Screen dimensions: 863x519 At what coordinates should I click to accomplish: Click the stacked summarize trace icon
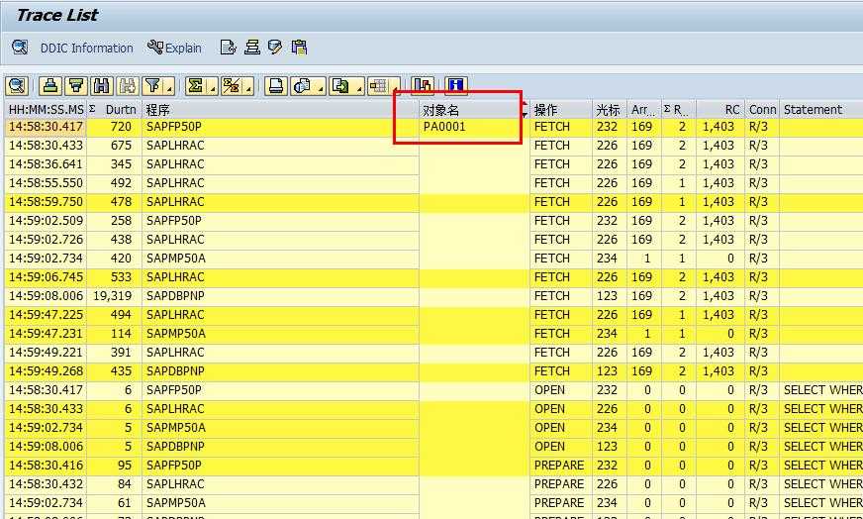click(x=252, y=48)
